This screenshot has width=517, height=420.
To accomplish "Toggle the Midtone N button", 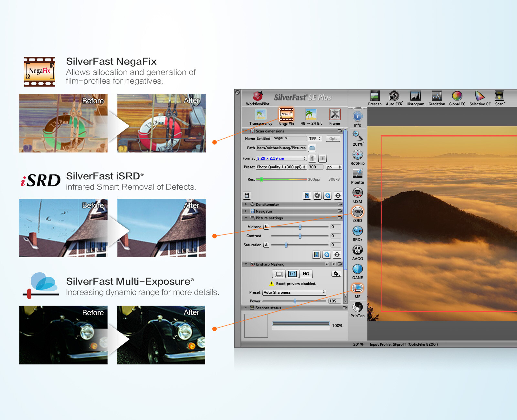I will pos(266,227).
